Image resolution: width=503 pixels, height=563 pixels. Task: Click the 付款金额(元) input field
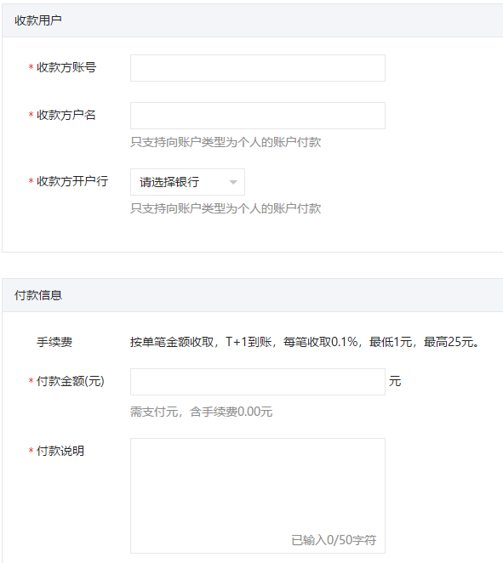258,382
